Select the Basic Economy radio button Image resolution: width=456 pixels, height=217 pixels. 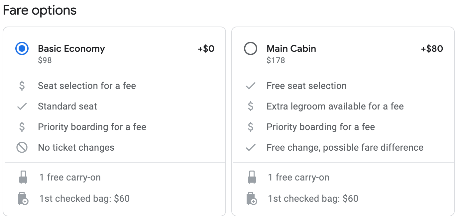click(22, 49)
